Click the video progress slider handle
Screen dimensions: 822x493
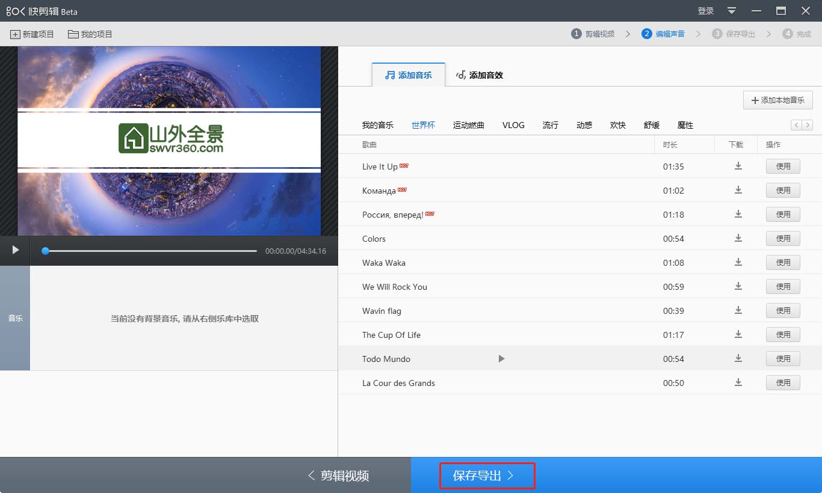pyautogui.click(x=45, y=251)
